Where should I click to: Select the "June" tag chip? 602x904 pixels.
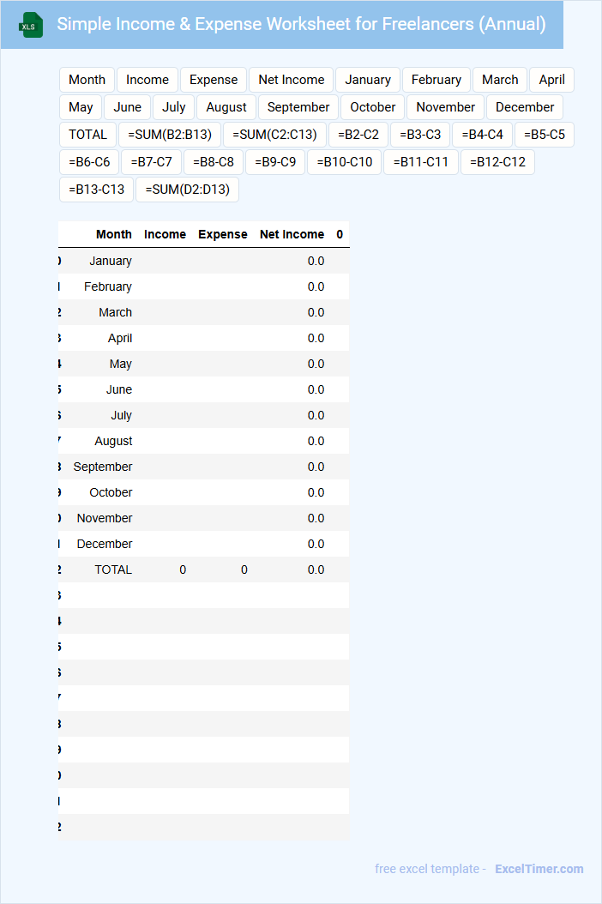(128, 107)
